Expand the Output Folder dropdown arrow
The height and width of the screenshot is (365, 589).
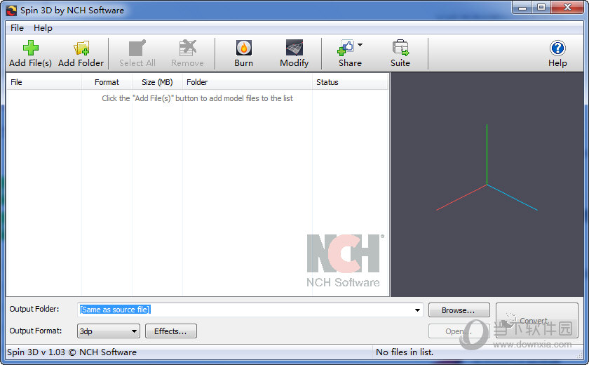(x=417, y=310)
